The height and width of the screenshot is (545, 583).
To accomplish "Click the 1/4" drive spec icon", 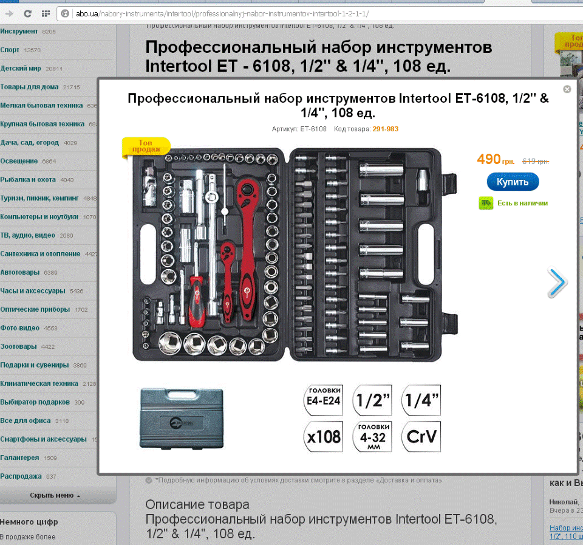I will [x=421, y=400].
